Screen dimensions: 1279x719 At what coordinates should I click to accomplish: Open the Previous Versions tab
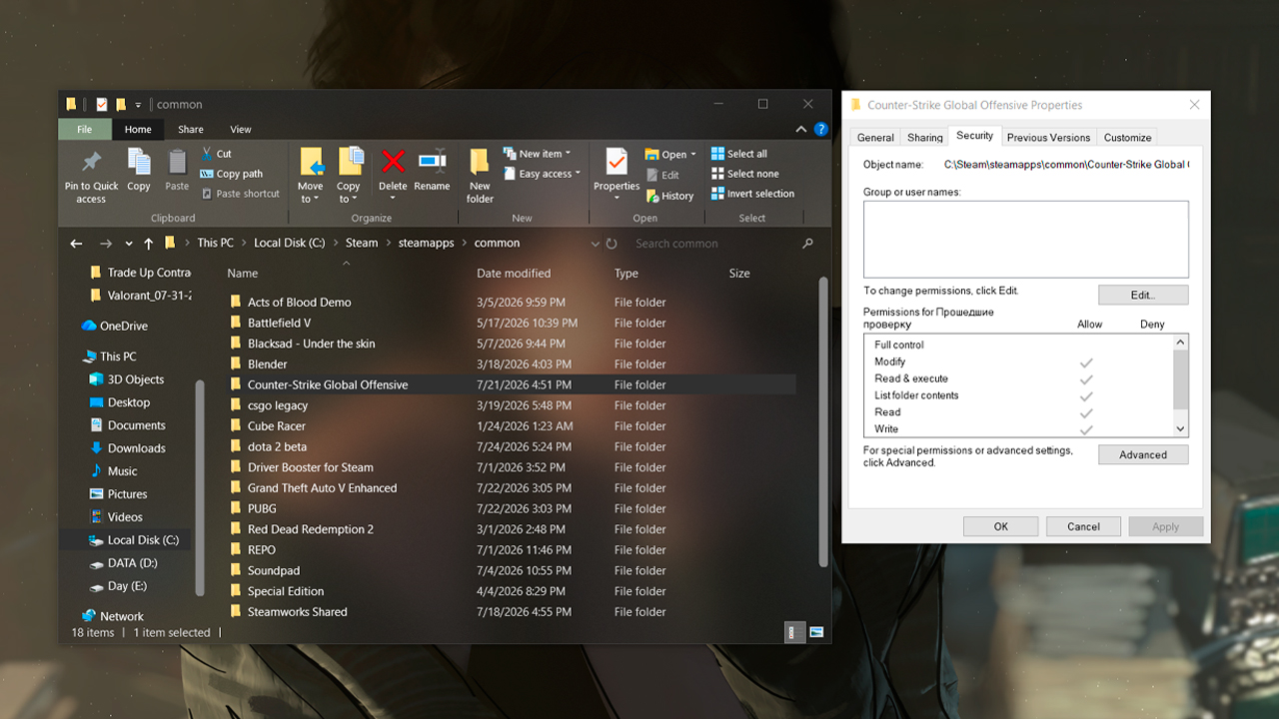1048,138
